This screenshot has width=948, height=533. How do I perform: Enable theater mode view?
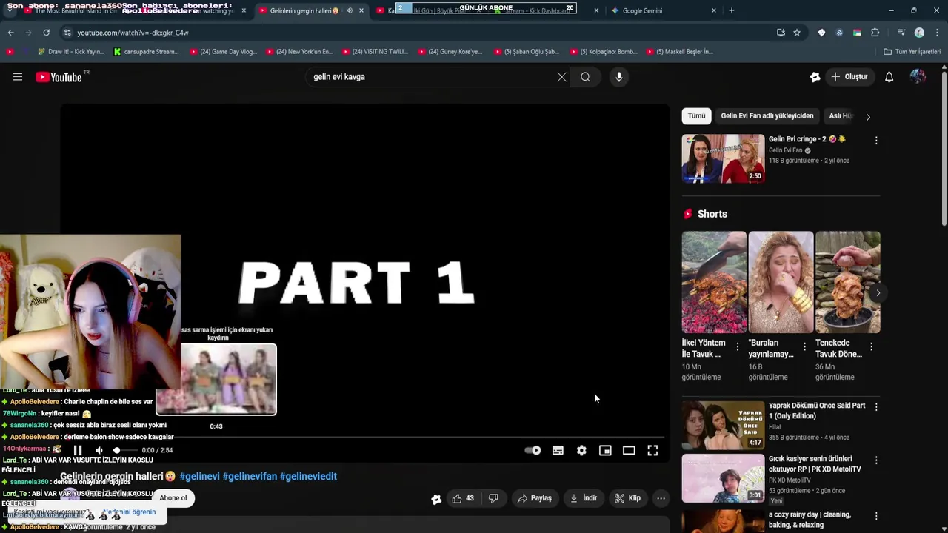click(x=629, y=450)
